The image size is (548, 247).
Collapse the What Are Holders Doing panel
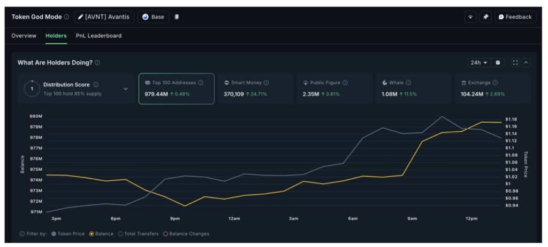click(526, 62)
